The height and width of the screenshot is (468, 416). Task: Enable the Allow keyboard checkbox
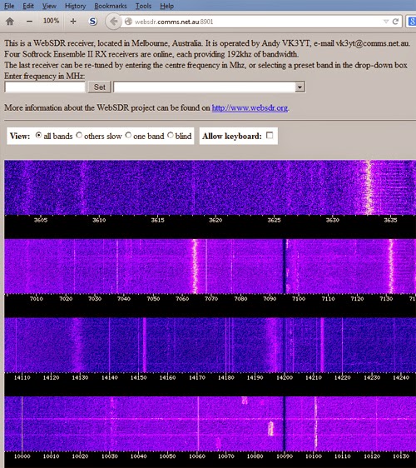point(270,135)
